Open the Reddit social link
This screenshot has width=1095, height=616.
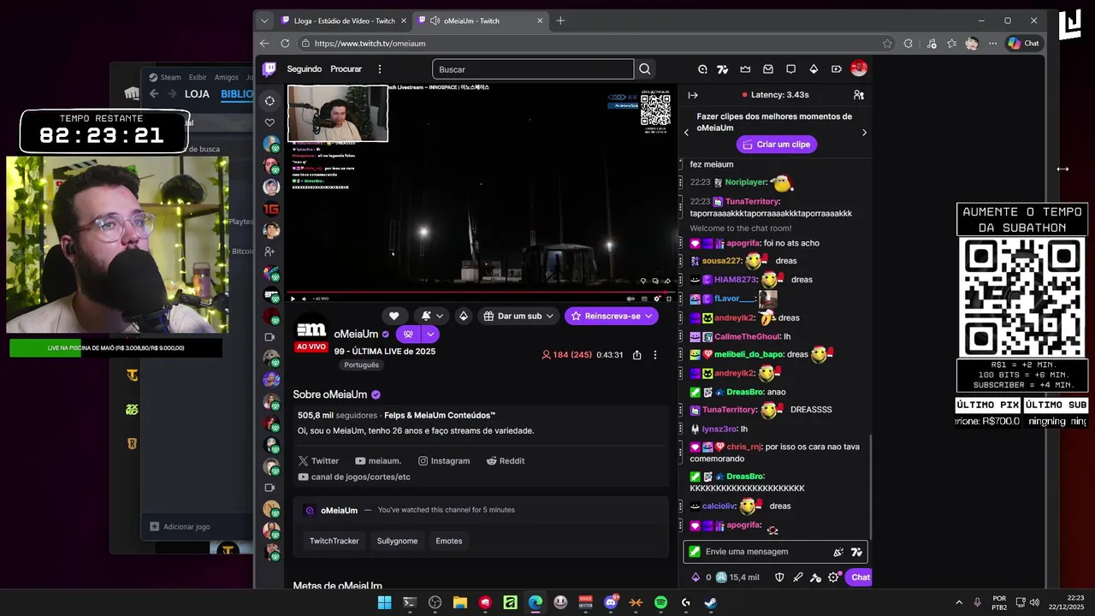click(506, 461)
